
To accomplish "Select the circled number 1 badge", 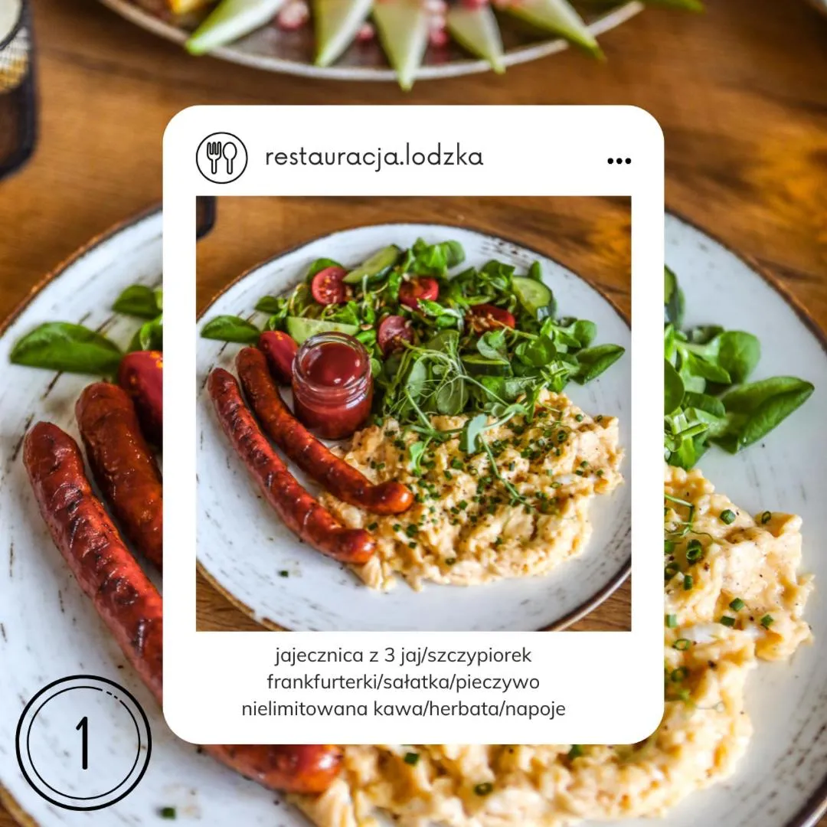I will click(x=84, y=743).
